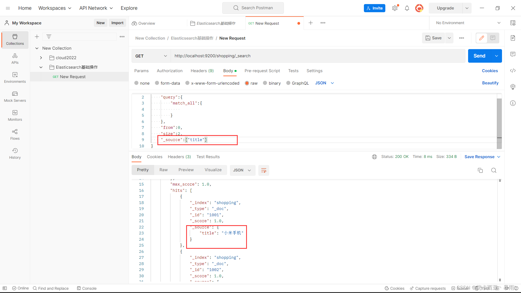Expand the Send button dropdown arrow

coord(496,56)
